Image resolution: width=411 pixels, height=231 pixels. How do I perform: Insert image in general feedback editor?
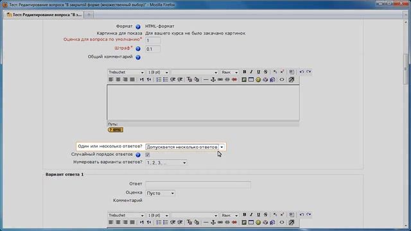pyautogui.click(x=244, y=80)
